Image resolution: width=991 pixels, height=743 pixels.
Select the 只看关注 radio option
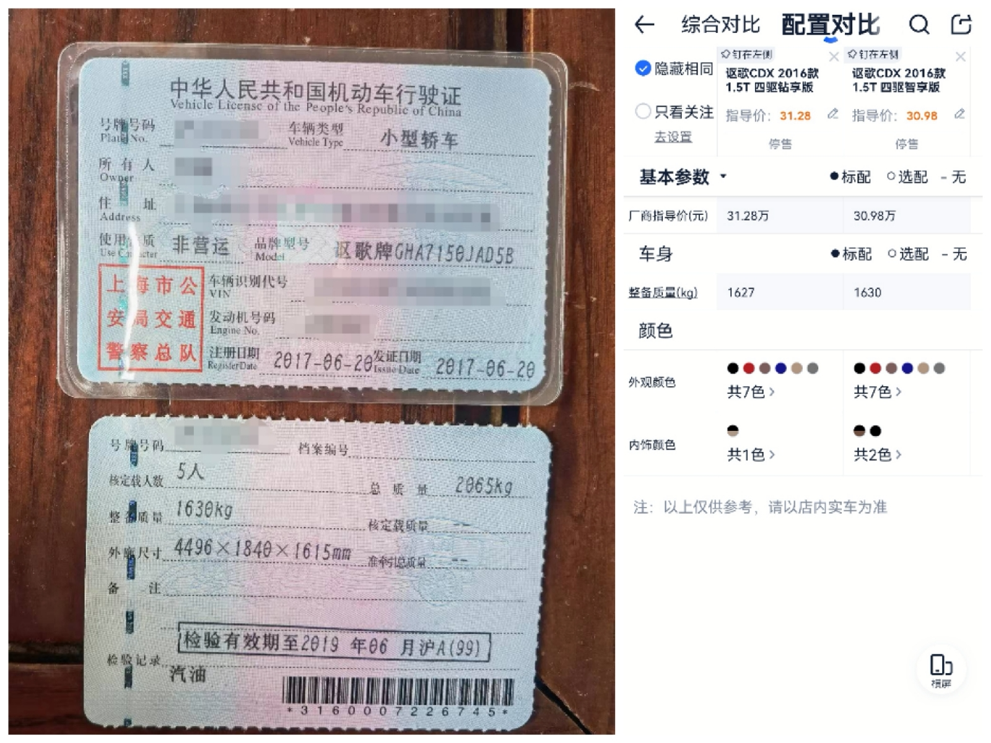pyautogui.click(x=643, y=111)
